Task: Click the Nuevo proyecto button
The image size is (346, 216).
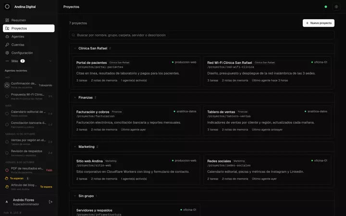Action: (319, 23)
